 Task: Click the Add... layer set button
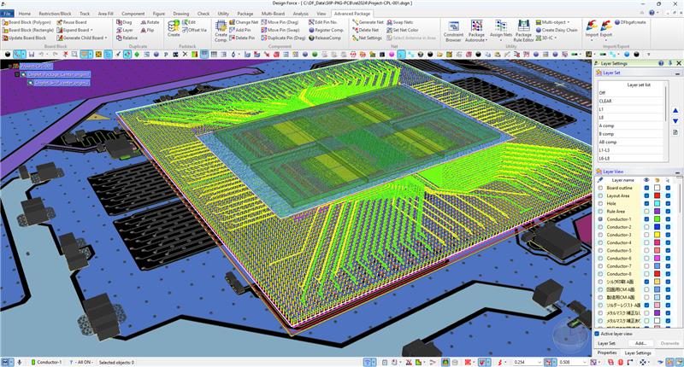coord(640,342)
